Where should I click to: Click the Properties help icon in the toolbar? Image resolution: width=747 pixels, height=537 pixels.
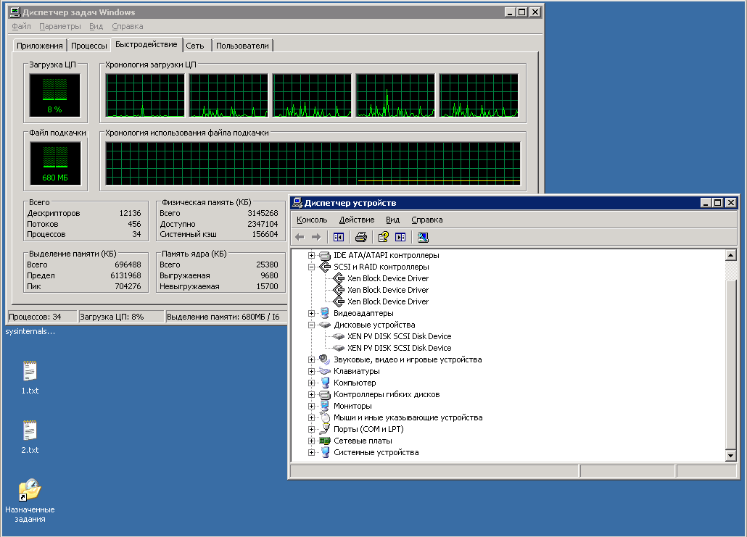383,237
